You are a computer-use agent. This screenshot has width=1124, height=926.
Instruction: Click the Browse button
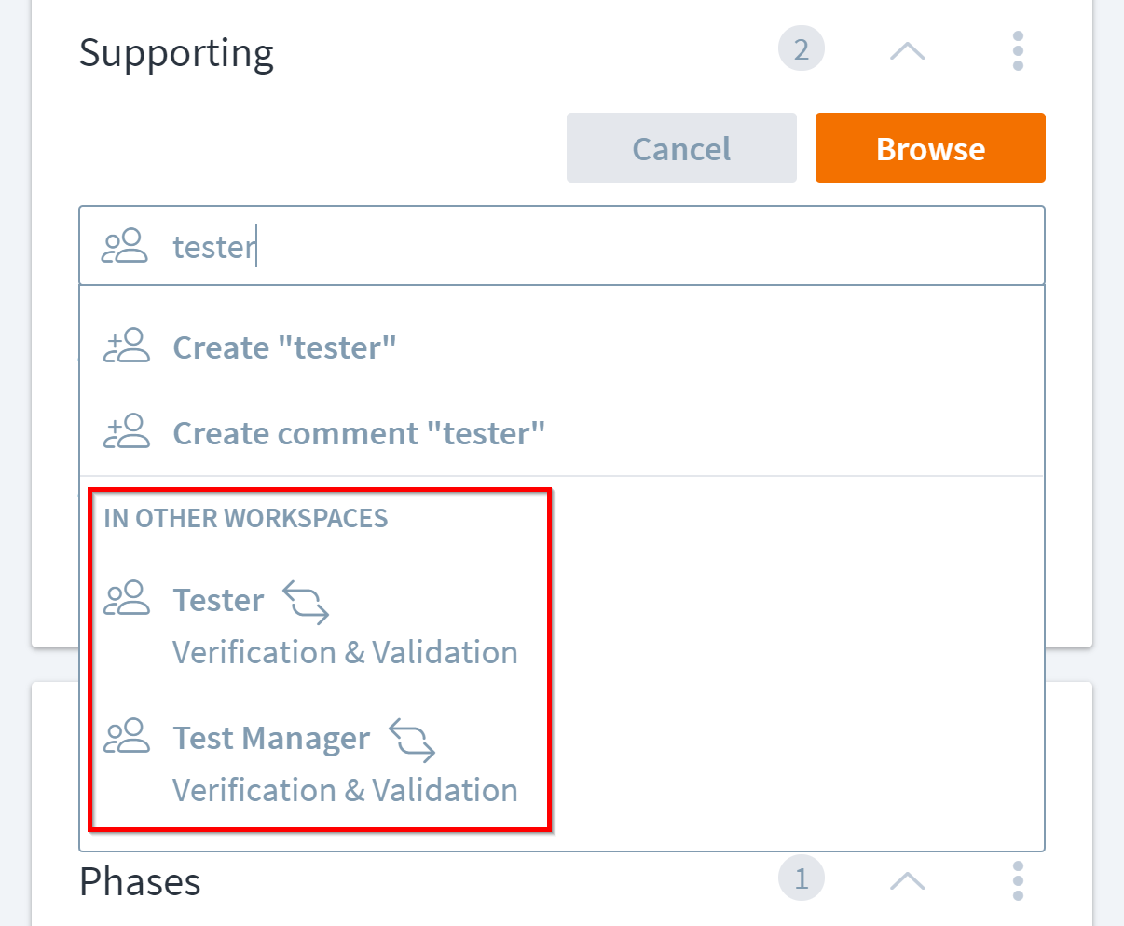click(x=929, y=148)
